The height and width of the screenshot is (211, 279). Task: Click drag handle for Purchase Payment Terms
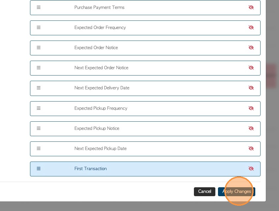(39, 7)
